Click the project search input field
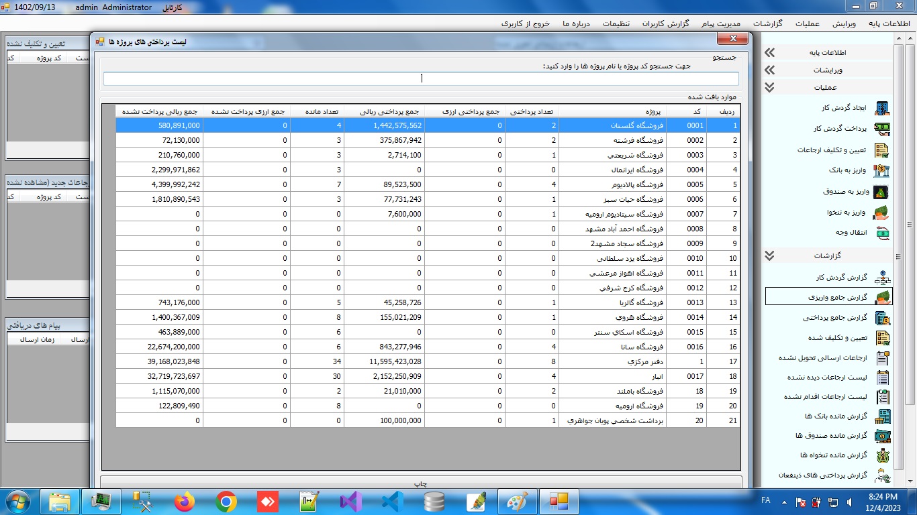Viewport: 917px width, 515px height. tap(420, 78)
